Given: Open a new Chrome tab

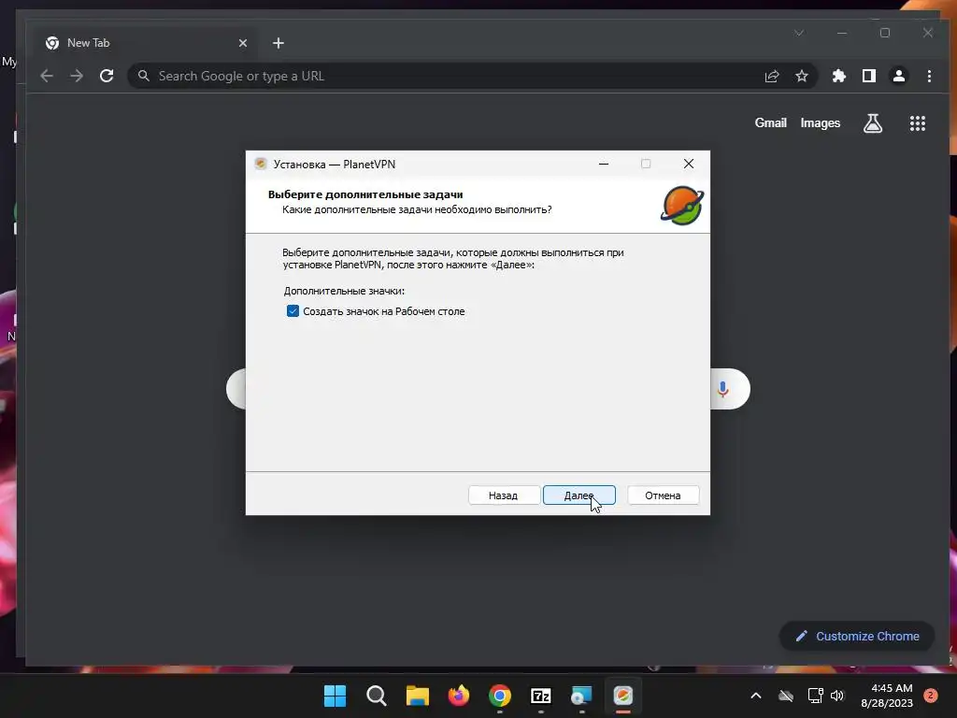Looking at the screenshot, I should tap(279, 43).
